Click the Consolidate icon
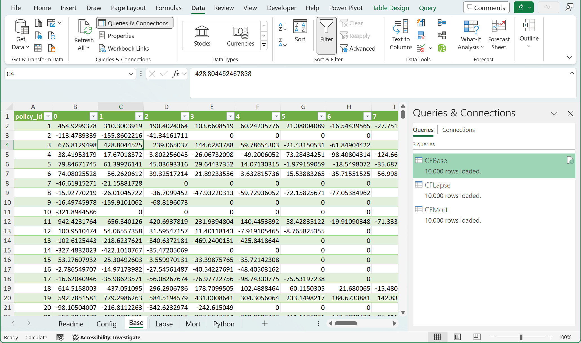This screenshot has height=343, width=581. (442, 22)
